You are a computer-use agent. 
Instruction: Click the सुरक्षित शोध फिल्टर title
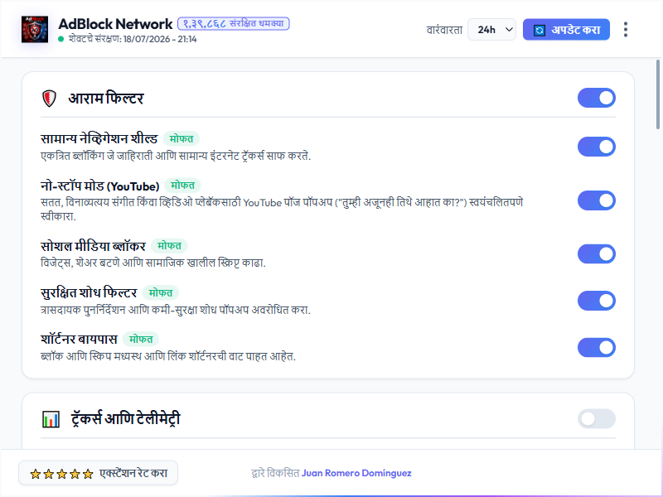89,292
